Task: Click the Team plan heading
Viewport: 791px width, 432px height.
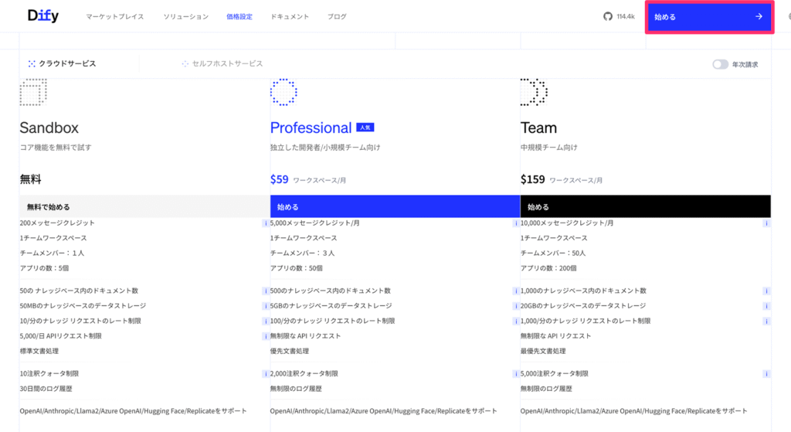Action: click(538, 128)
